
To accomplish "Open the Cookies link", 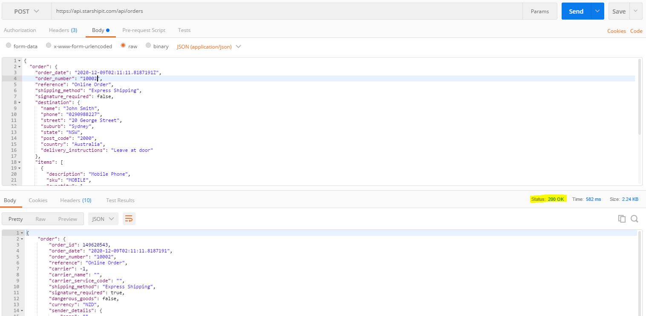I will coord(616,31).
